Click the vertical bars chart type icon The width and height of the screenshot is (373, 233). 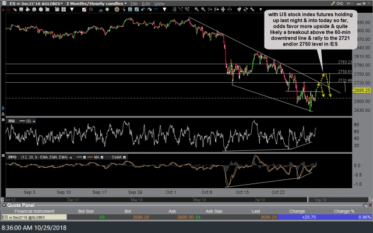pos(91,9)
